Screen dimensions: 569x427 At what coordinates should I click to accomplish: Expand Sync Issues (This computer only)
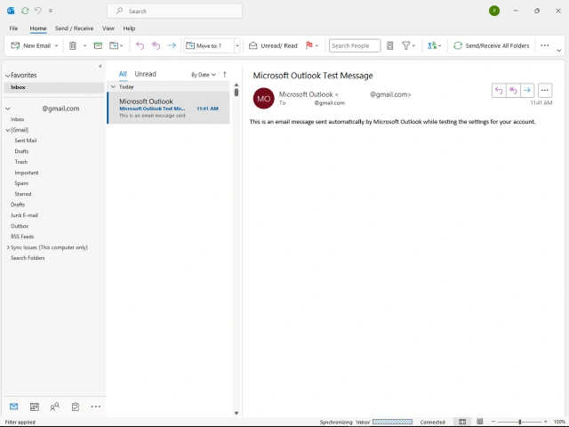pos(8,247)
